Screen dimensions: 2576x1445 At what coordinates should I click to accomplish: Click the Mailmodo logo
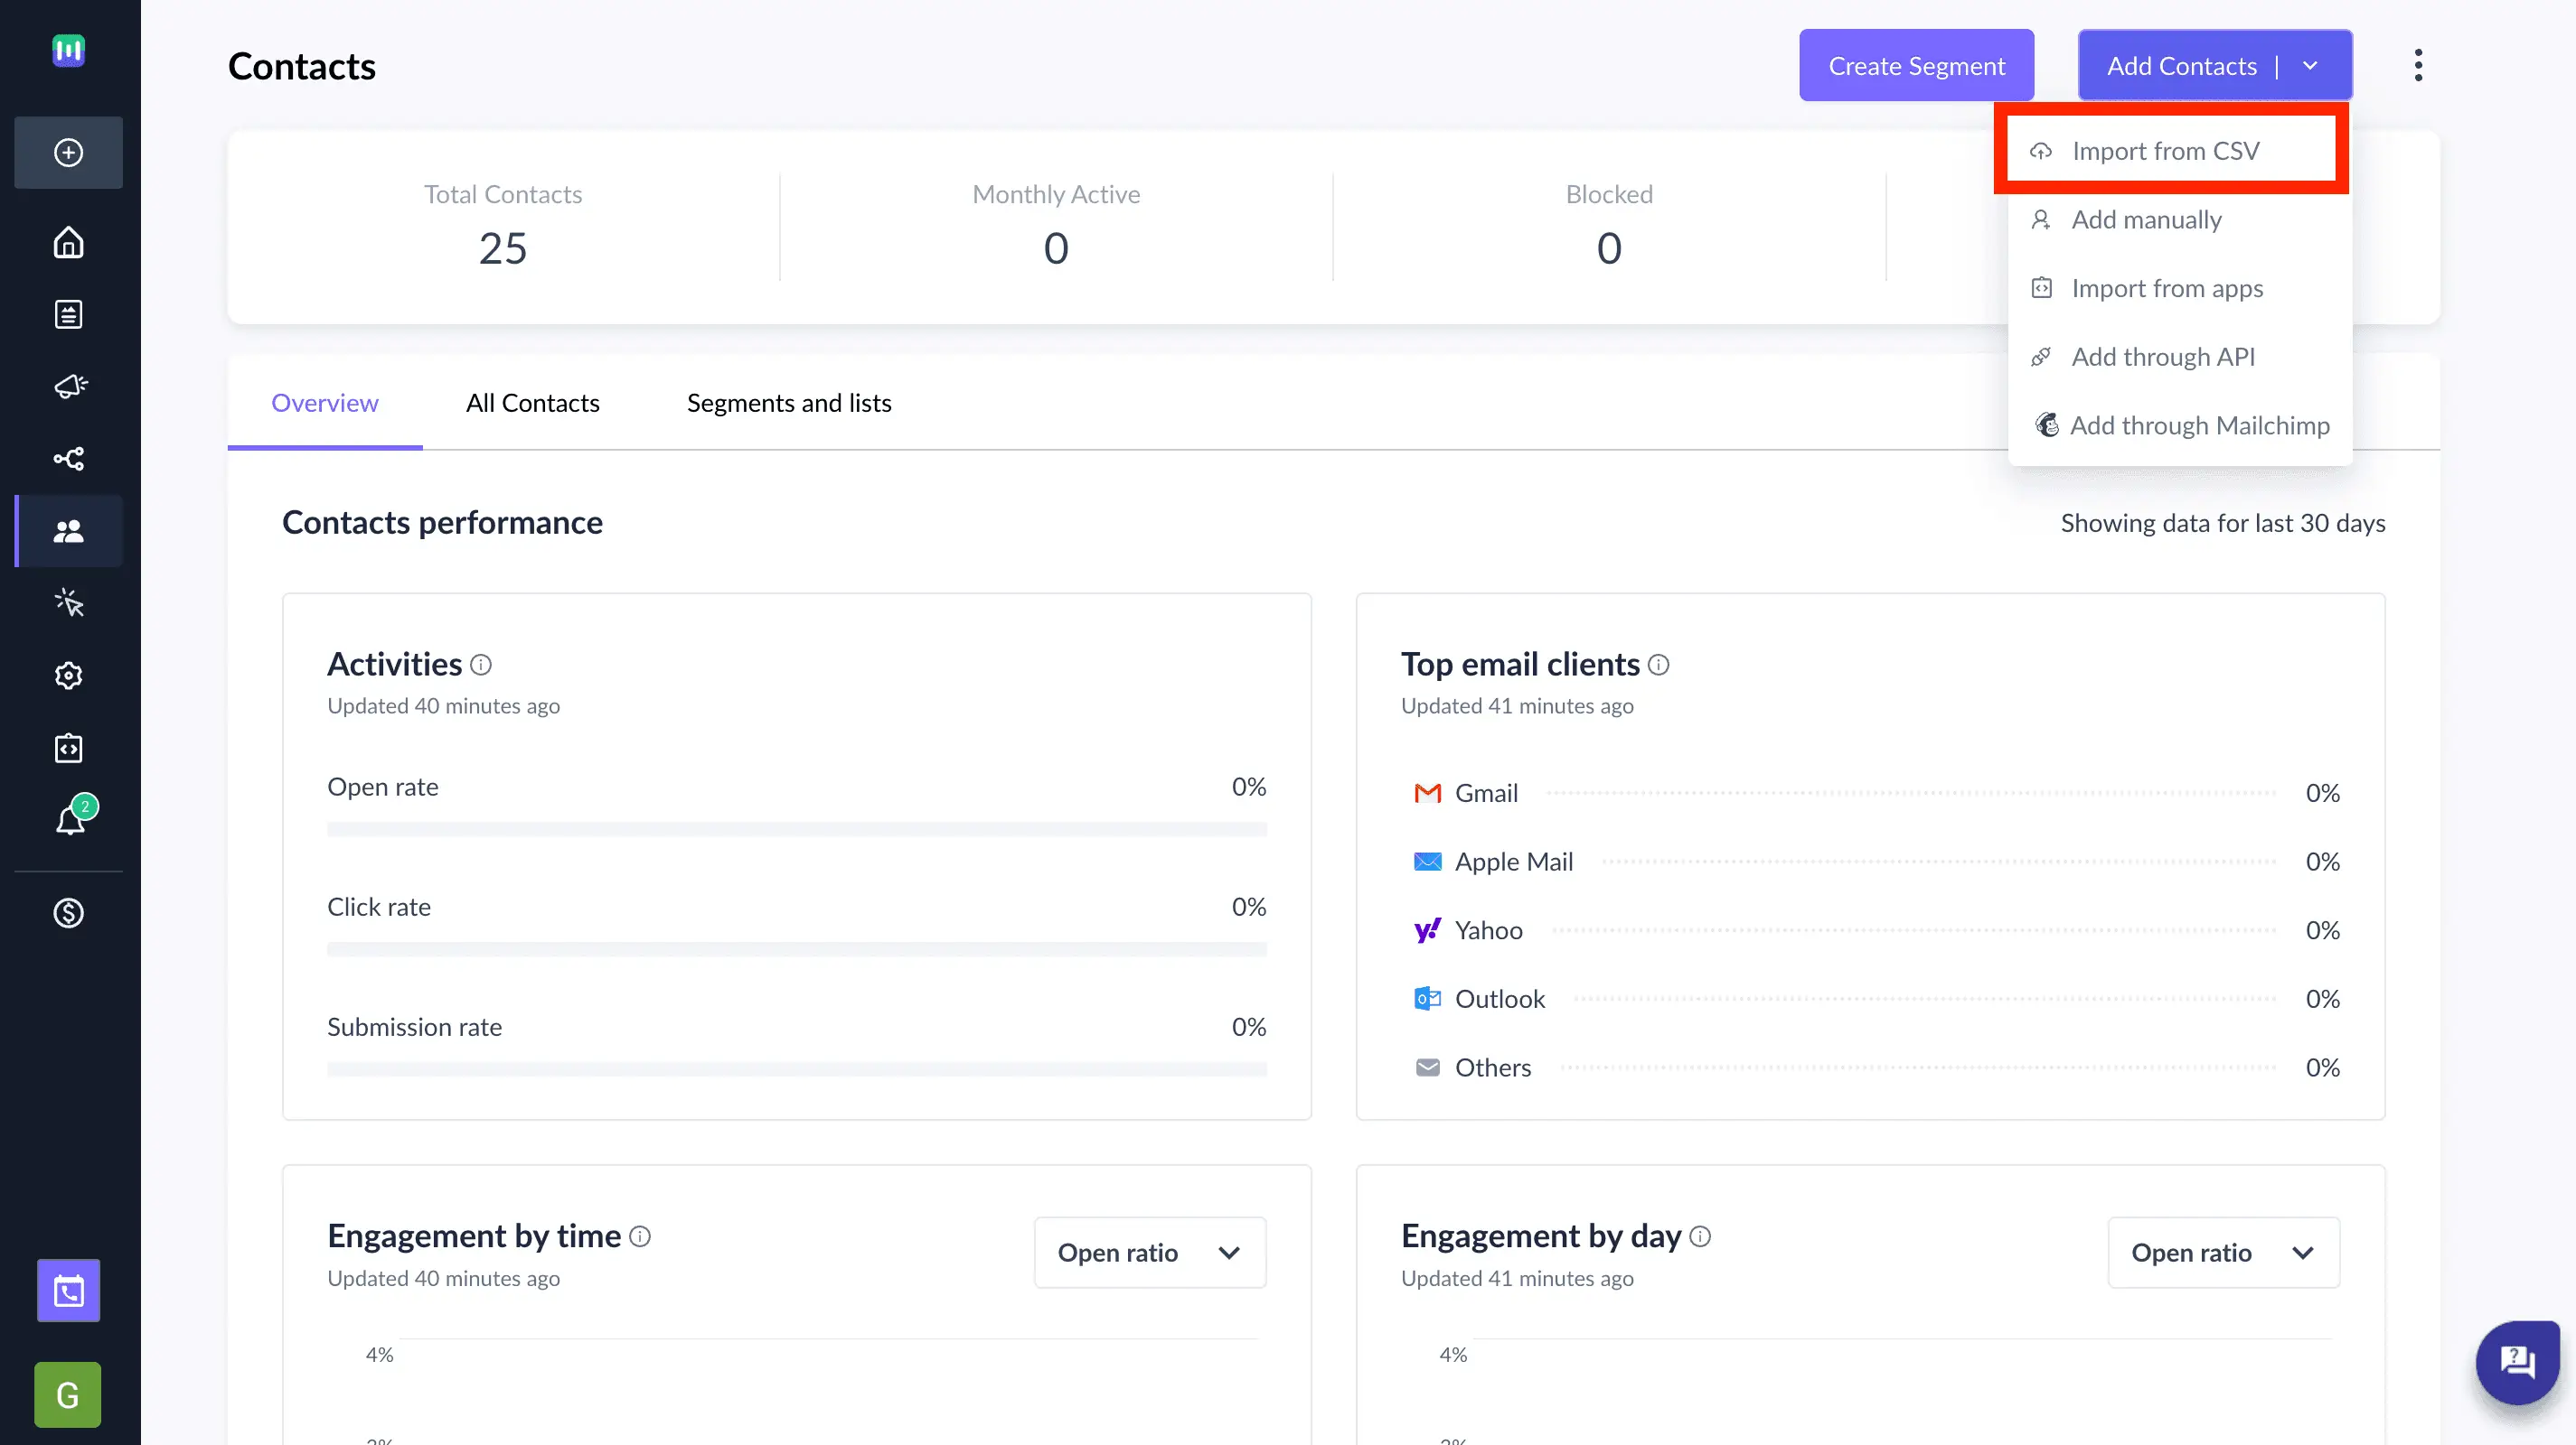click(x=67, y=50)
